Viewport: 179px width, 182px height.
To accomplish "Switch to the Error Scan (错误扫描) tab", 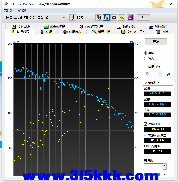I will (101, 32).
